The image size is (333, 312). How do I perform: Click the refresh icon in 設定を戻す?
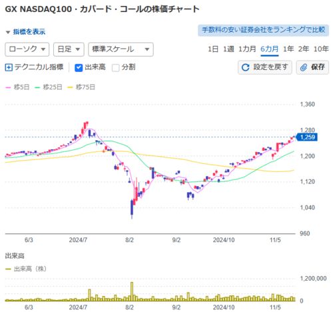pos(246,67)
